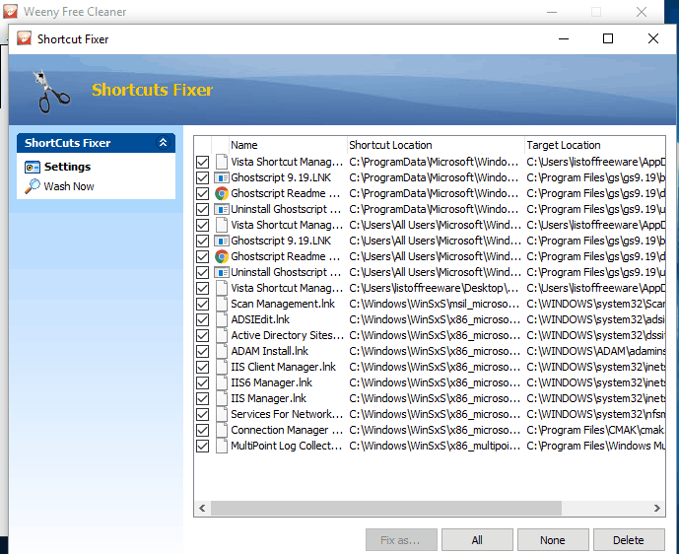This screenshot has width=679, height=554.
Task: Click the file icon of Connection Manager row
Action: pos(222,430)
